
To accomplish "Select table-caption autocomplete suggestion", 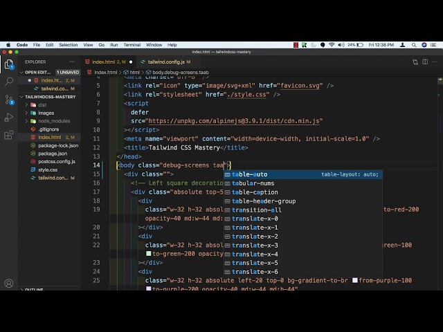I will click(303, 192).
